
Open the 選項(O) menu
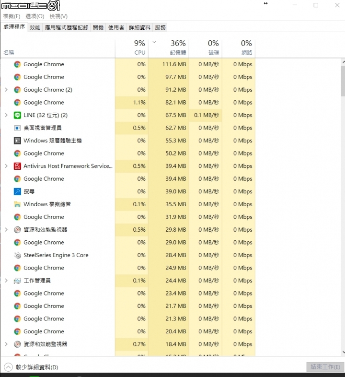[35, 16]
